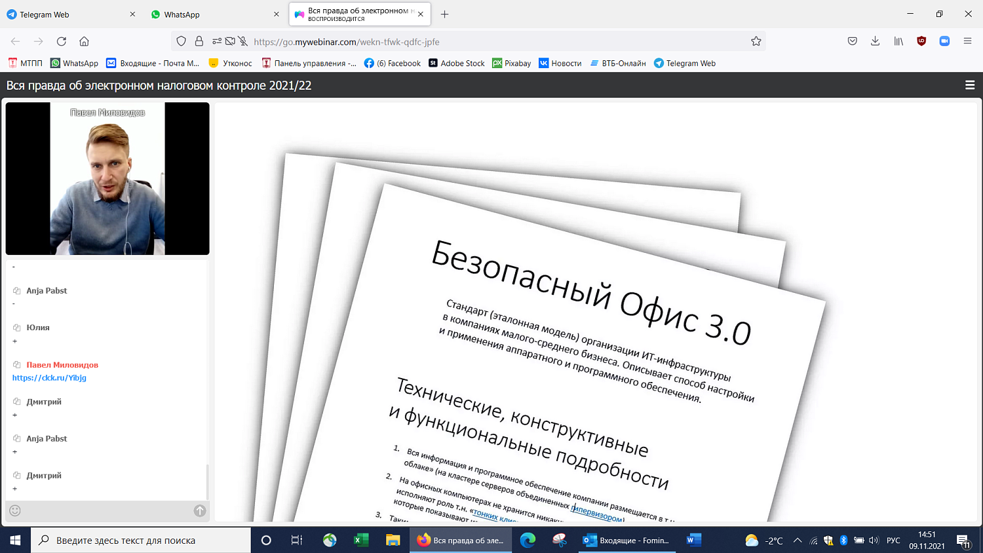Open microphone blocked permission icon
Screen dimensions: 983x553
coord(243,41)
